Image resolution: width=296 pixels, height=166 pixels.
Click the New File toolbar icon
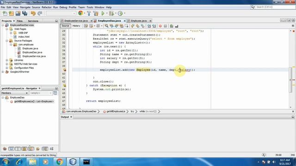coord(5,13)
